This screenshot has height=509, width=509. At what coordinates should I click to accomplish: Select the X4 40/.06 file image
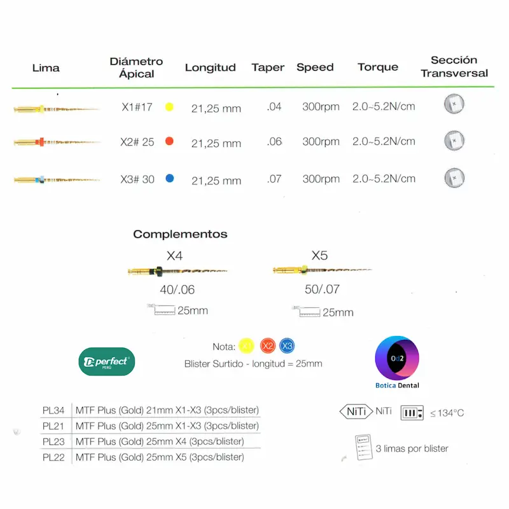[178, 271]
